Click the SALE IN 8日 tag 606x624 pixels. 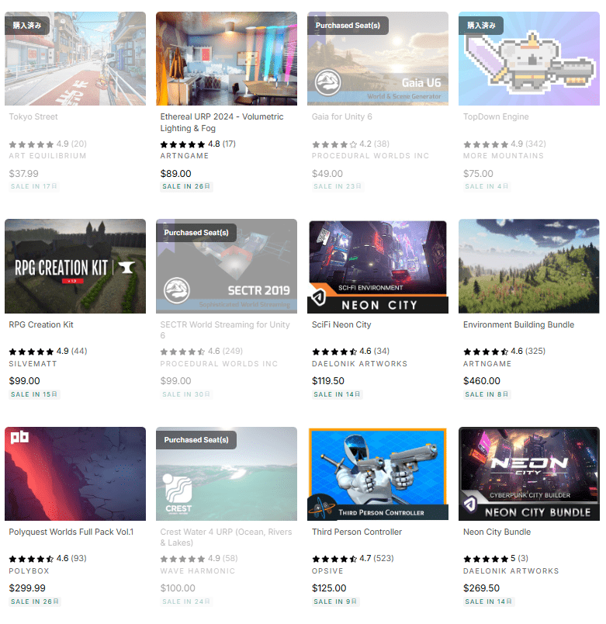[487, 394]
